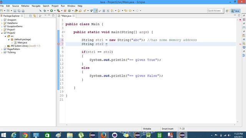This screenshot has height=138, width=246.
Task: Maximize the editor area
Action: coord(239,15)
